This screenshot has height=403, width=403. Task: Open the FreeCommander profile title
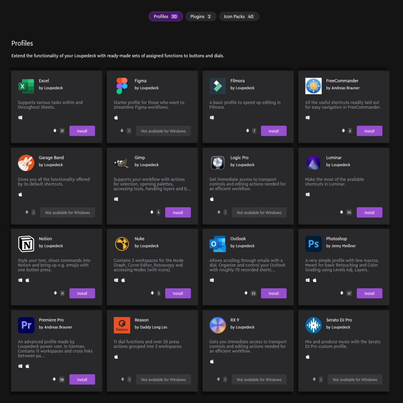342,81
